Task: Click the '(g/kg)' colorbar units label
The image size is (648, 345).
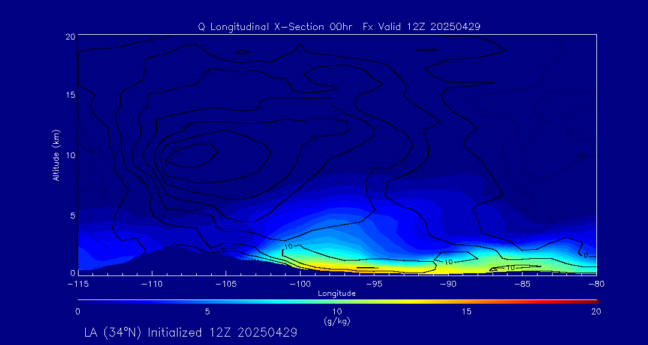Action: point(337,322)
